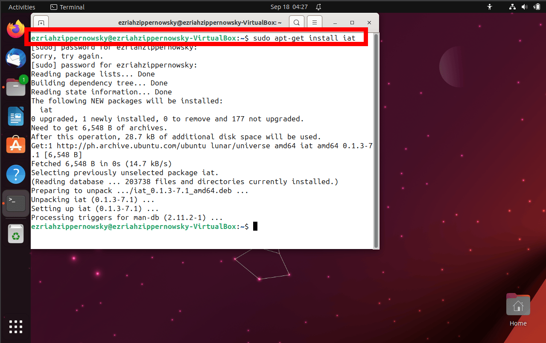Open a new terminal tab
The width and height of the screenshot is (546, 343).
41,22
